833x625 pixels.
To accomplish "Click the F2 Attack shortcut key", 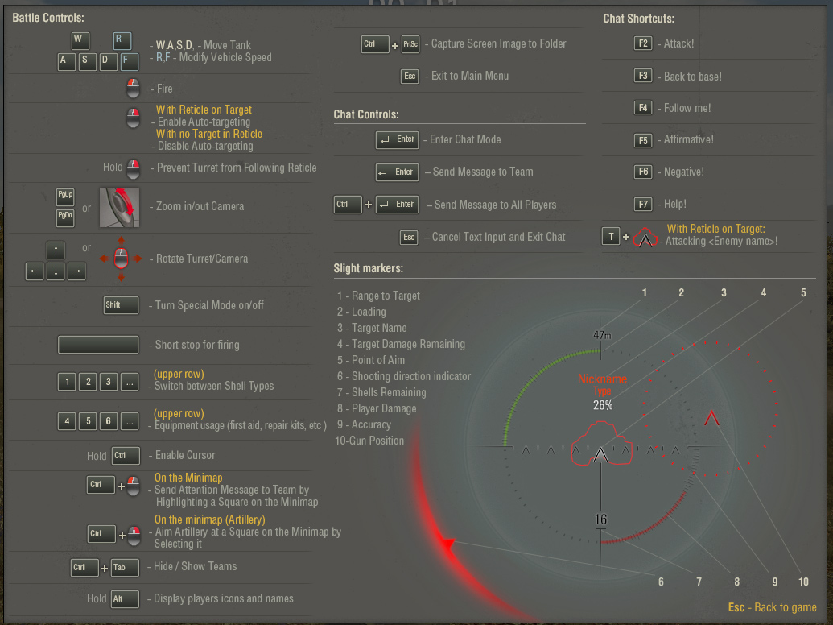I will [643, 43].
